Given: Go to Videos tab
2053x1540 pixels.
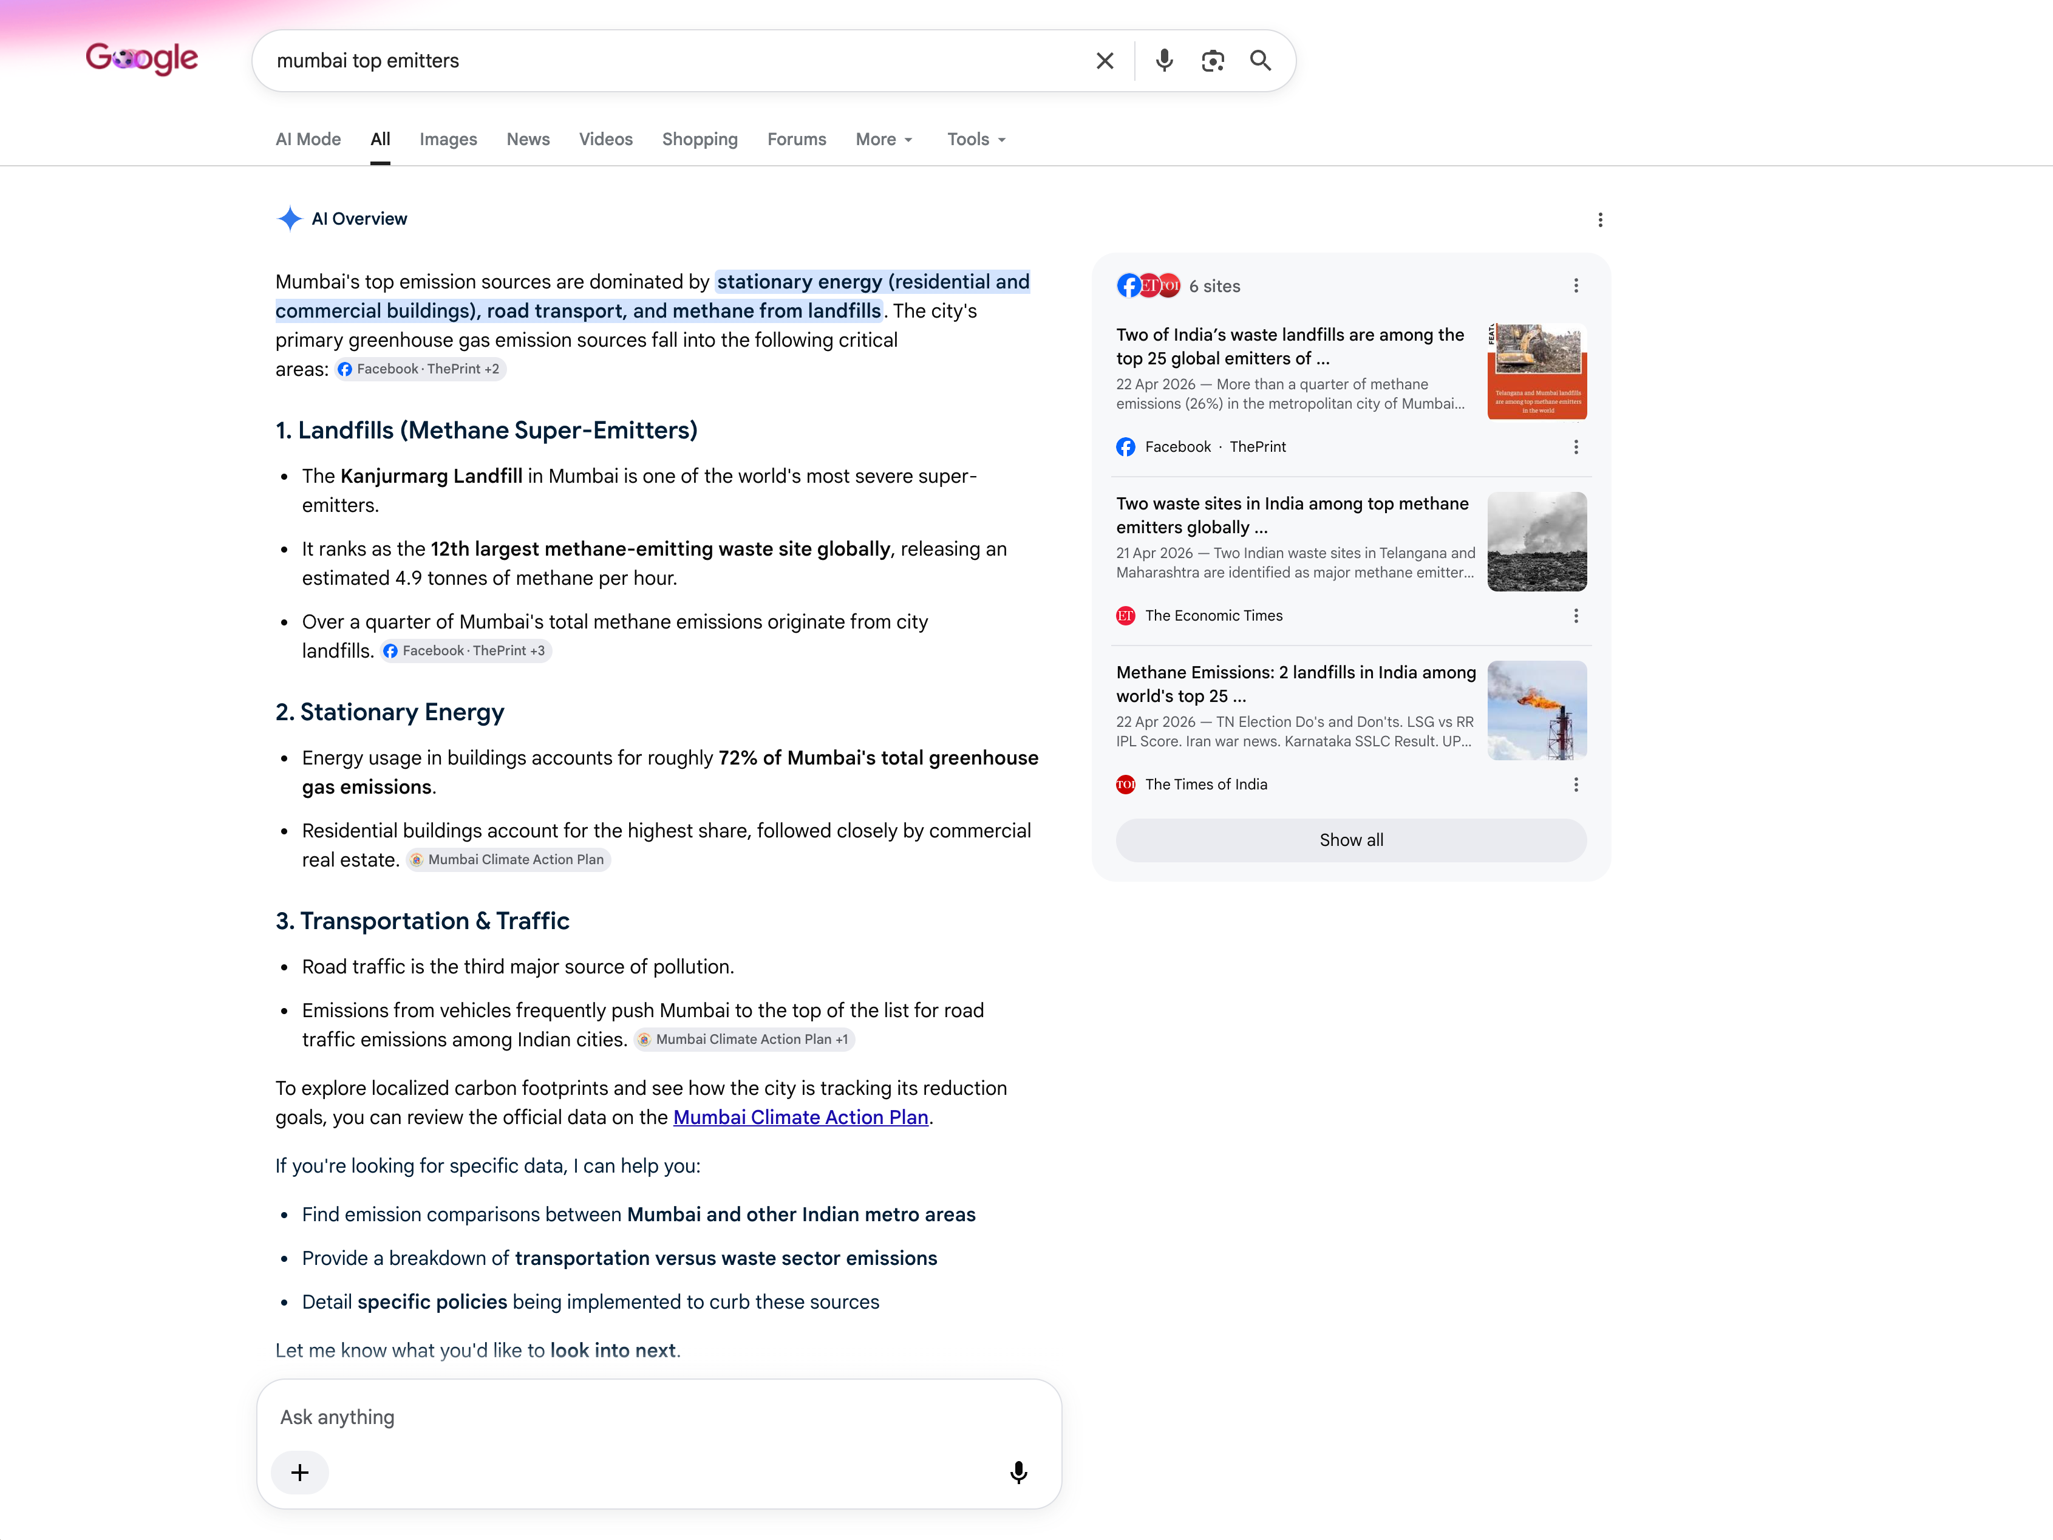Looking at the screenshot, I should 606,139.
